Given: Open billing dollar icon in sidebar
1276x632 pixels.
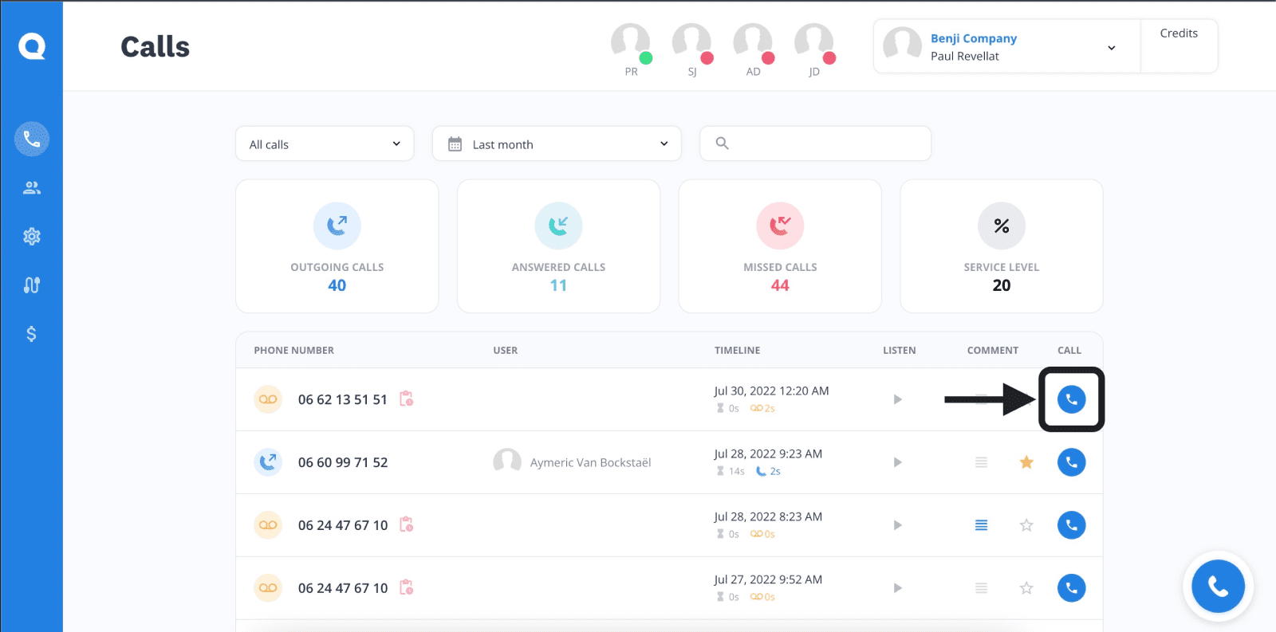Looking at the screenshot, I should [x=32, y=334].
